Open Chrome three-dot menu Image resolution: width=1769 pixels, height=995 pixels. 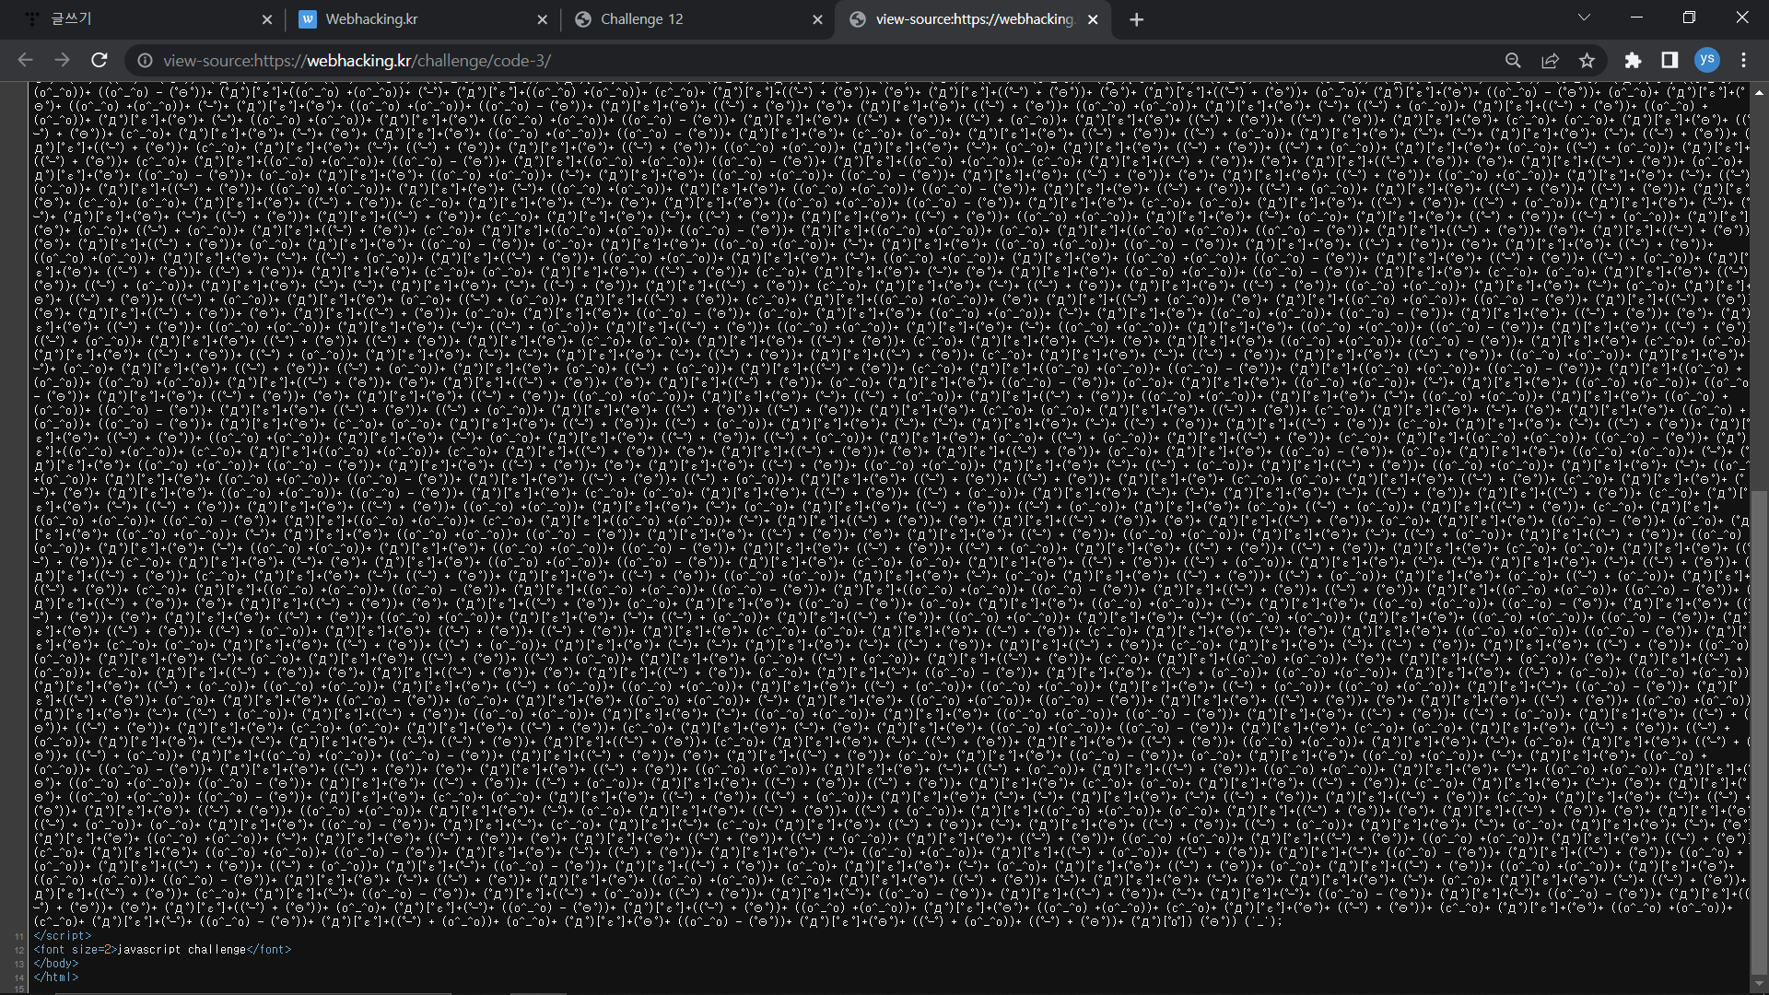coord(1743,60)
